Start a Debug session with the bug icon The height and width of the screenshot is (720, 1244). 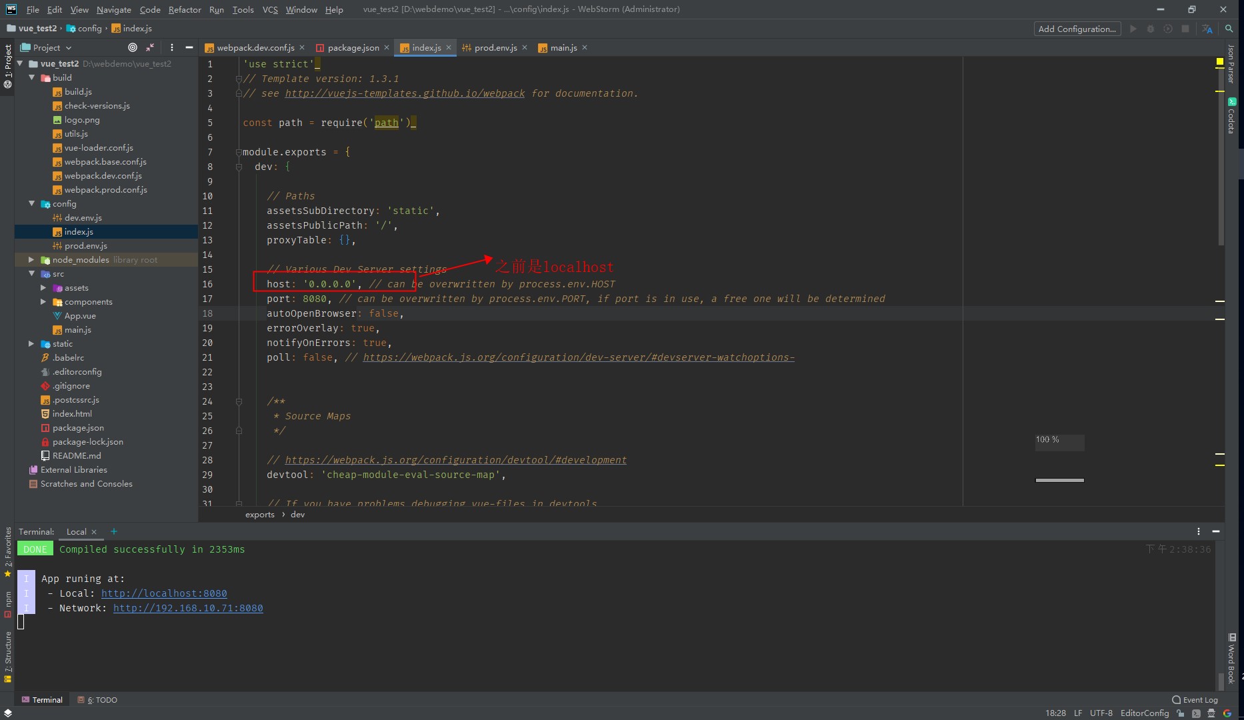(1151, 29)
